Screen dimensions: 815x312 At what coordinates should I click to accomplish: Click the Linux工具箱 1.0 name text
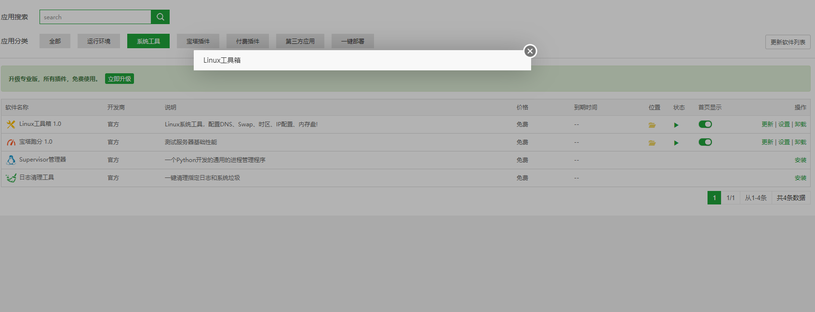40,124
